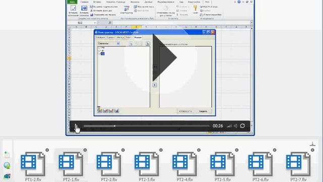This screenshot has height=182, width=323.
Task: Seek along the video progress bar
Action: click(x=146, y=126)
